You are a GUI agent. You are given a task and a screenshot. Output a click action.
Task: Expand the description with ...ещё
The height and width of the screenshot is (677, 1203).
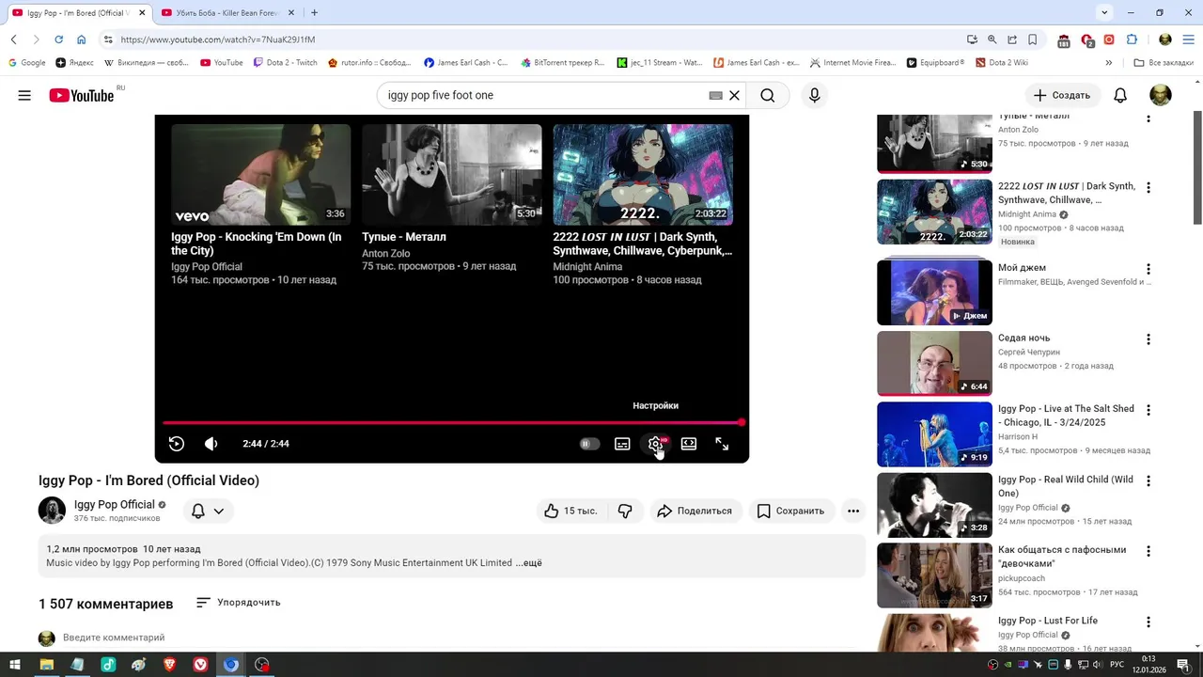point(529,563)
